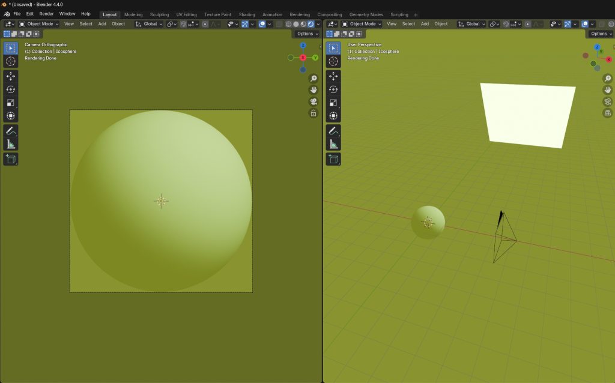Open Select menu in right viewport header
615x383 pixels.
pos(408,24)
